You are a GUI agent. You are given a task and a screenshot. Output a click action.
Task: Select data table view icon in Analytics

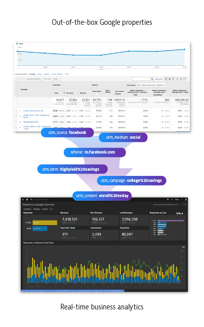click(166, 79)
